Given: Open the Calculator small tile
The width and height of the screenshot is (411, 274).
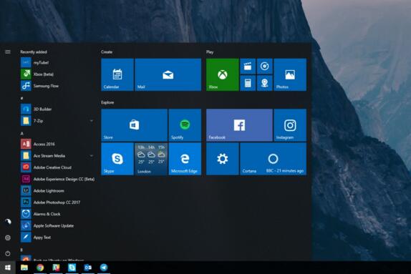Looking at the screenshot, I should (x=248, y=83).
